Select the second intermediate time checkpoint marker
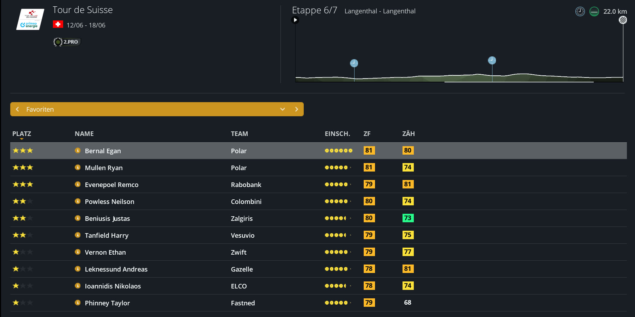Screen dimensions: 635x317 pos(492,61)
